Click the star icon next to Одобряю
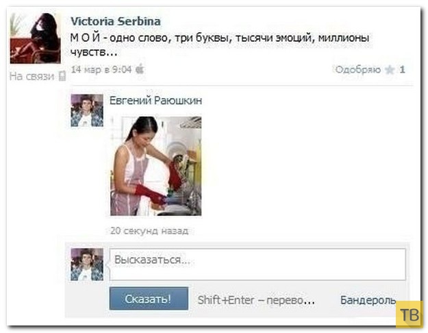 tap(390, 70)
